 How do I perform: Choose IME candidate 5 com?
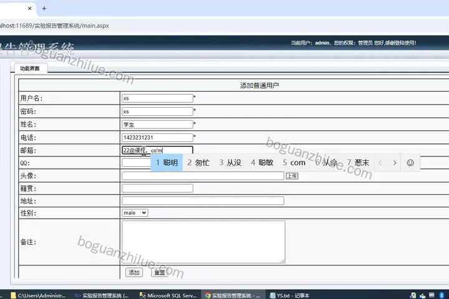(294, 163)
